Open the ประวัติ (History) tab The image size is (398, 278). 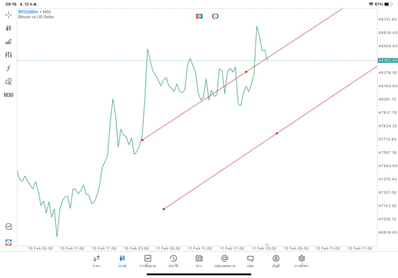(173, 261)
